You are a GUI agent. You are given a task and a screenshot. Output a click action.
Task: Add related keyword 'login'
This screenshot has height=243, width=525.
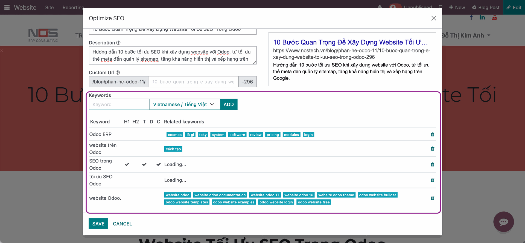coord(308,135)
